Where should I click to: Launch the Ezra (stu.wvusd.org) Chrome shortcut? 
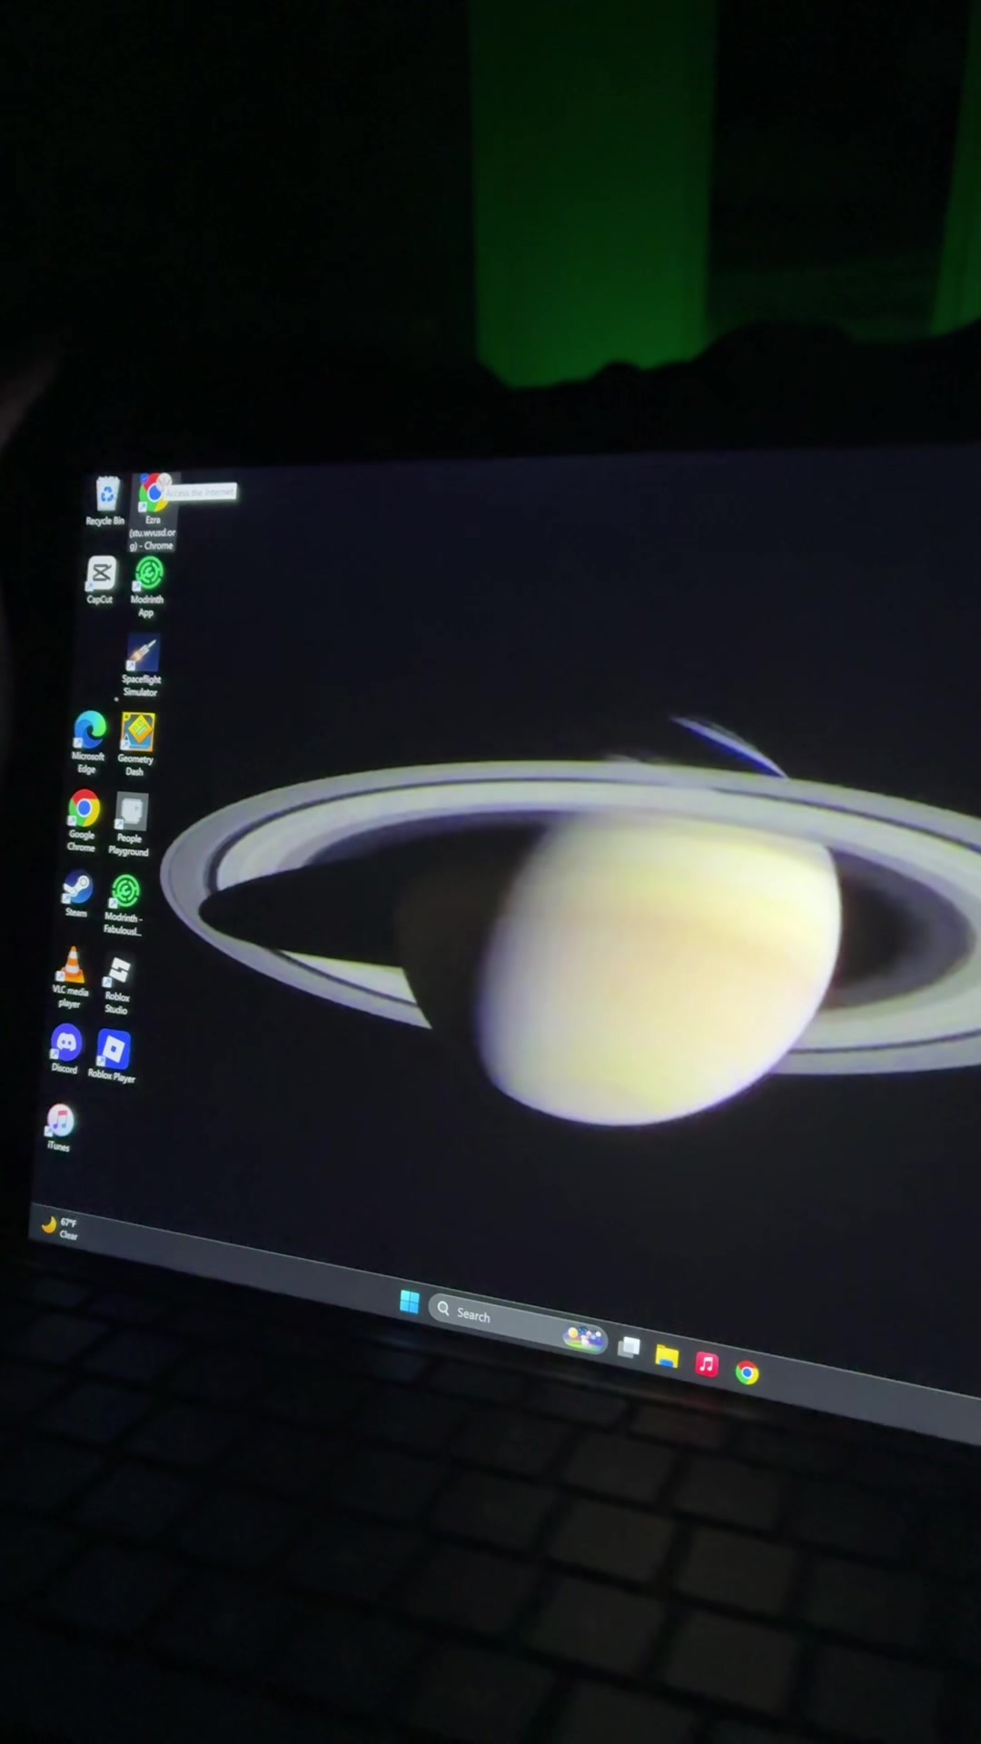pyautogui.click(x=154, y=512)
